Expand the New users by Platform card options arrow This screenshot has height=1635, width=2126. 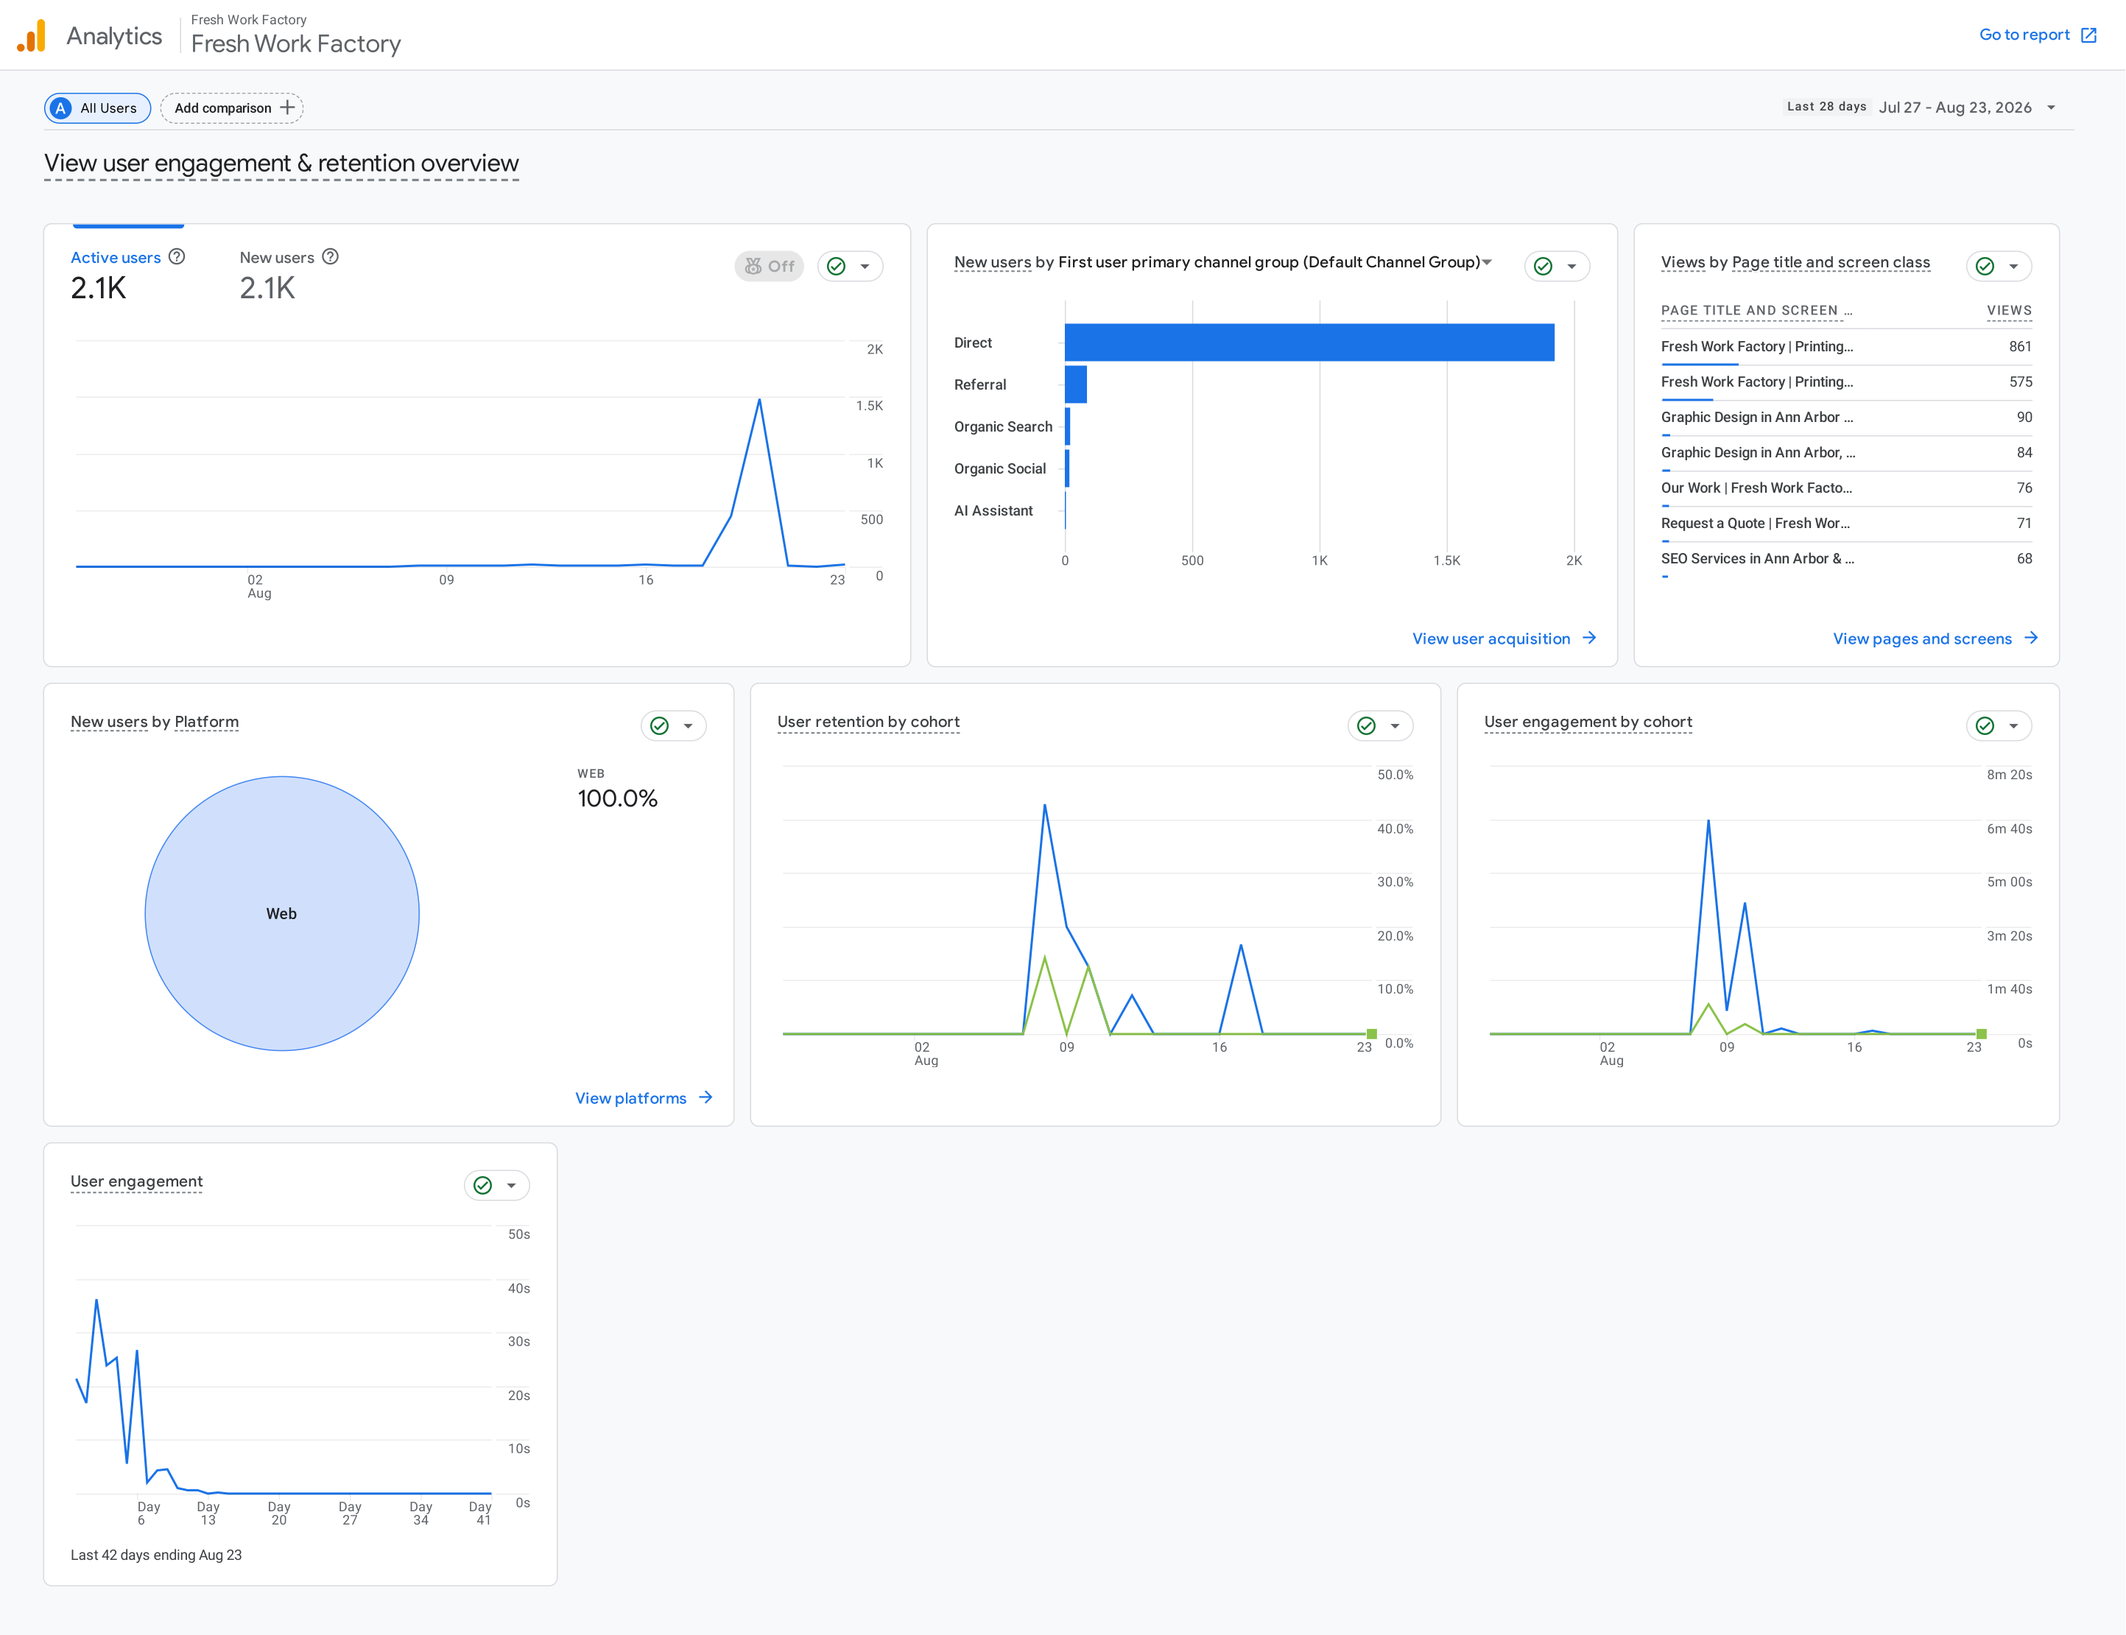688,726
